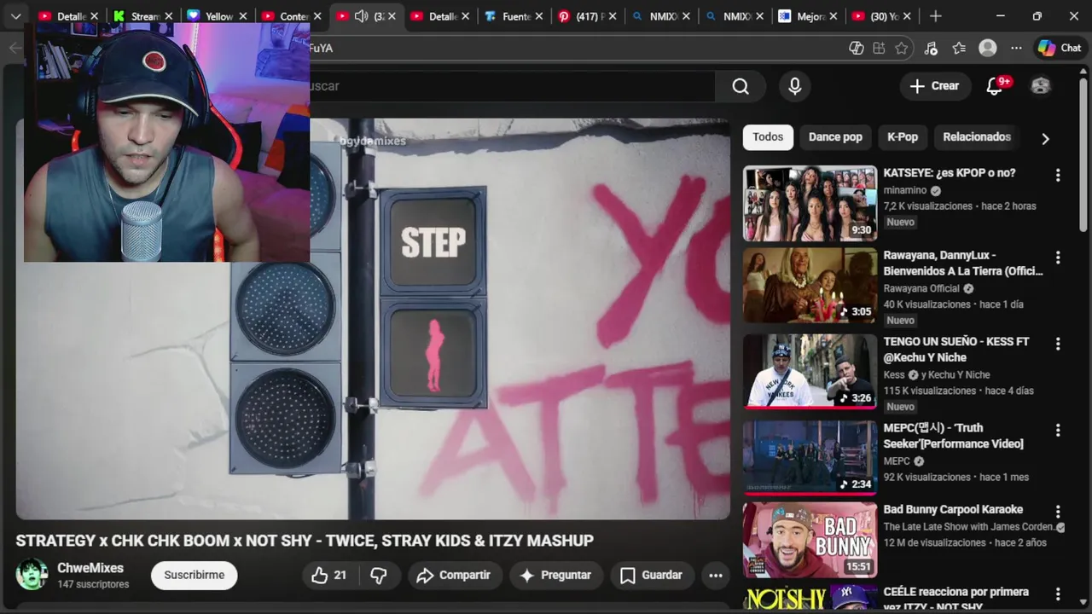
Task: Like the video with thumbs up
Action: tap(328, 576)
